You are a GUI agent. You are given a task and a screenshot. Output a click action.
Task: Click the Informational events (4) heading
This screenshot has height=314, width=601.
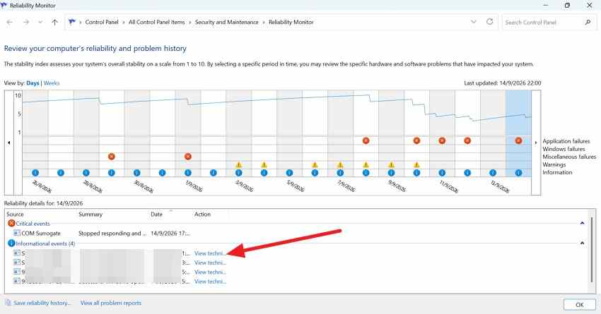tap(45, 243)
